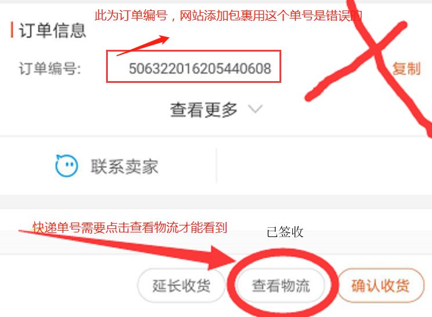Click the small red arrow above the order number
Viewport: 432px width, 317px height.
(143, 45)
